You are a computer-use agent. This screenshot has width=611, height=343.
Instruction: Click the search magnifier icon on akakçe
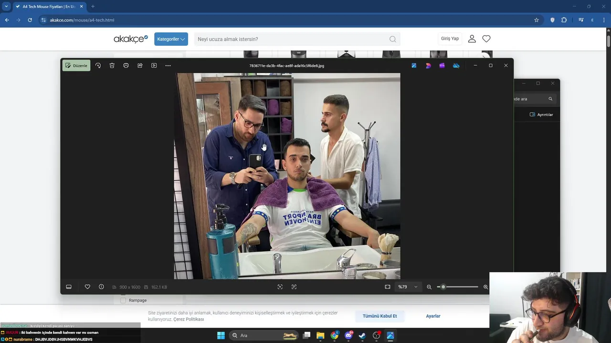(392, 39)
